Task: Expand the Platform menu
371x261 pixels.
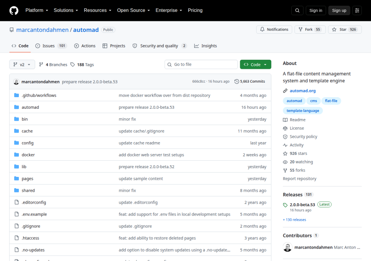Action: (37, 11)
